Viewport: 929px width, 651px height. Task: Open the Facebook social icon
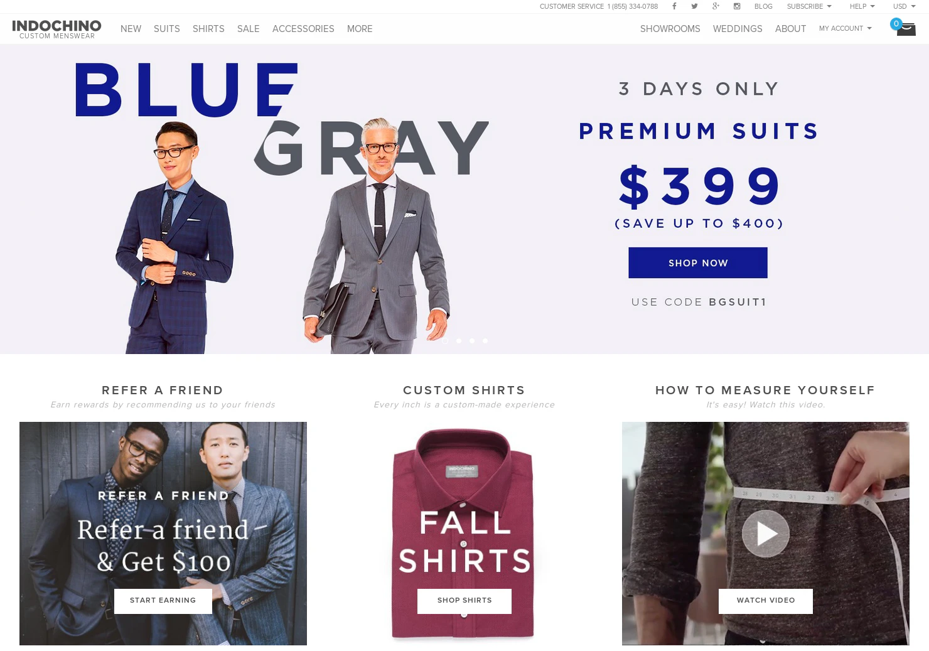coord(674,6)
